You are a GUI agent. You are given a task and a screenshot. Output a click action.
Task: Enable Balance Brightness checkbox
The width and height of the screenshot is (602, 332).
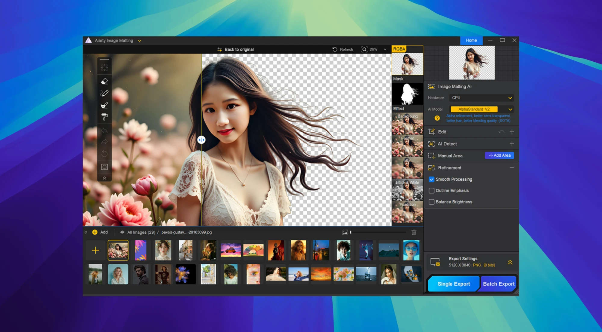[x=431, y=202]
